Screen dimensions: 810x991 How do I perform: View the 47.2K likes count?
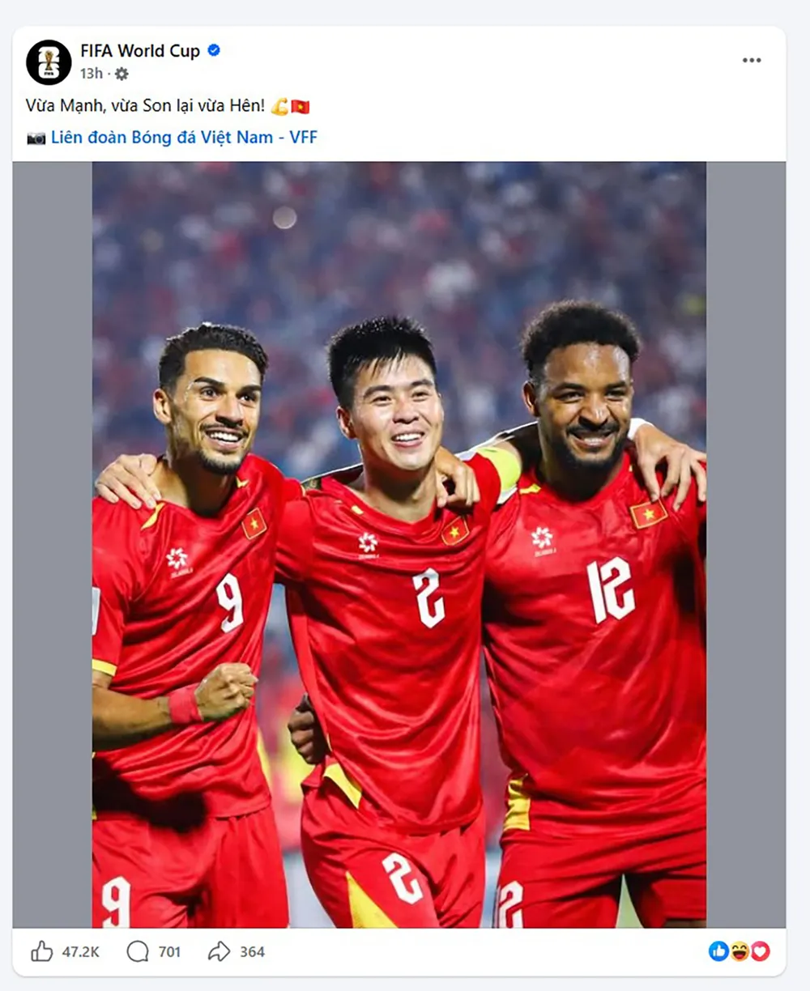81,952
